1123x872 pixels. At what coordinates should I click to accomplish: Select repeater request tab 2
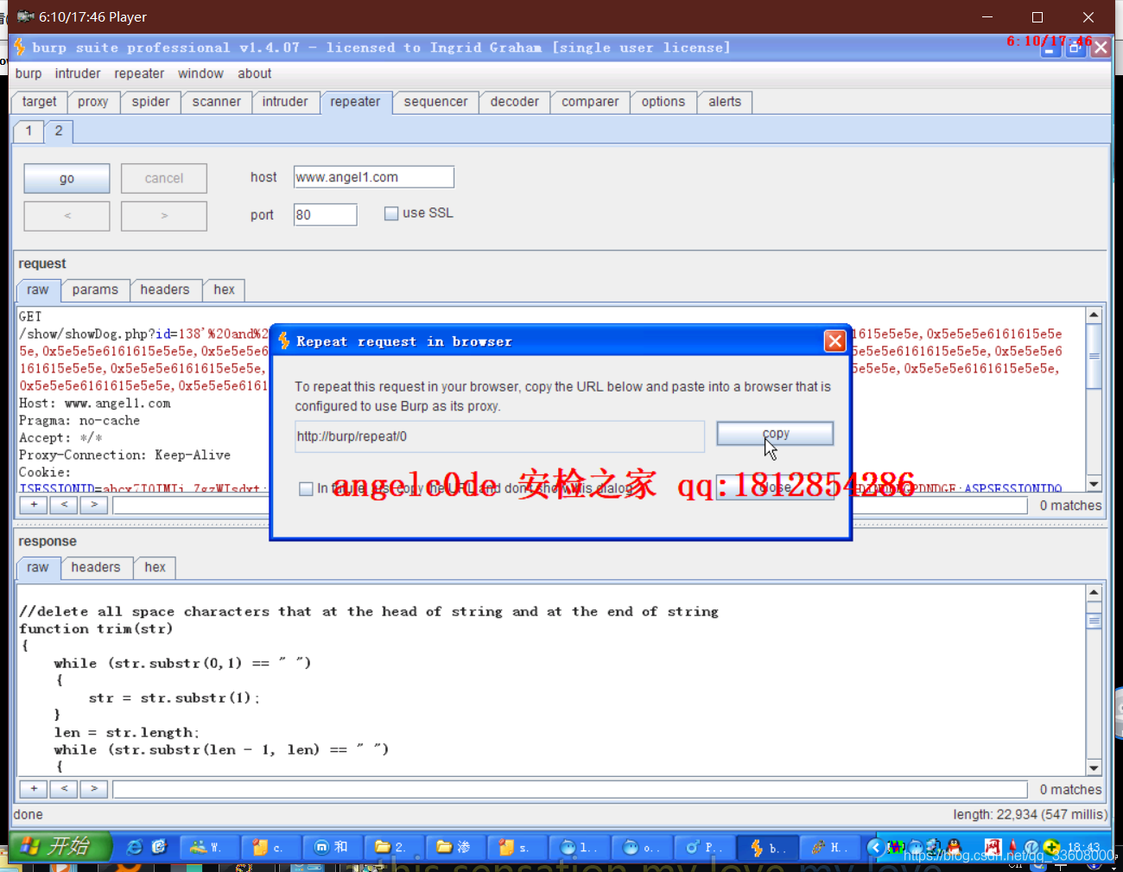click(59, 131)
